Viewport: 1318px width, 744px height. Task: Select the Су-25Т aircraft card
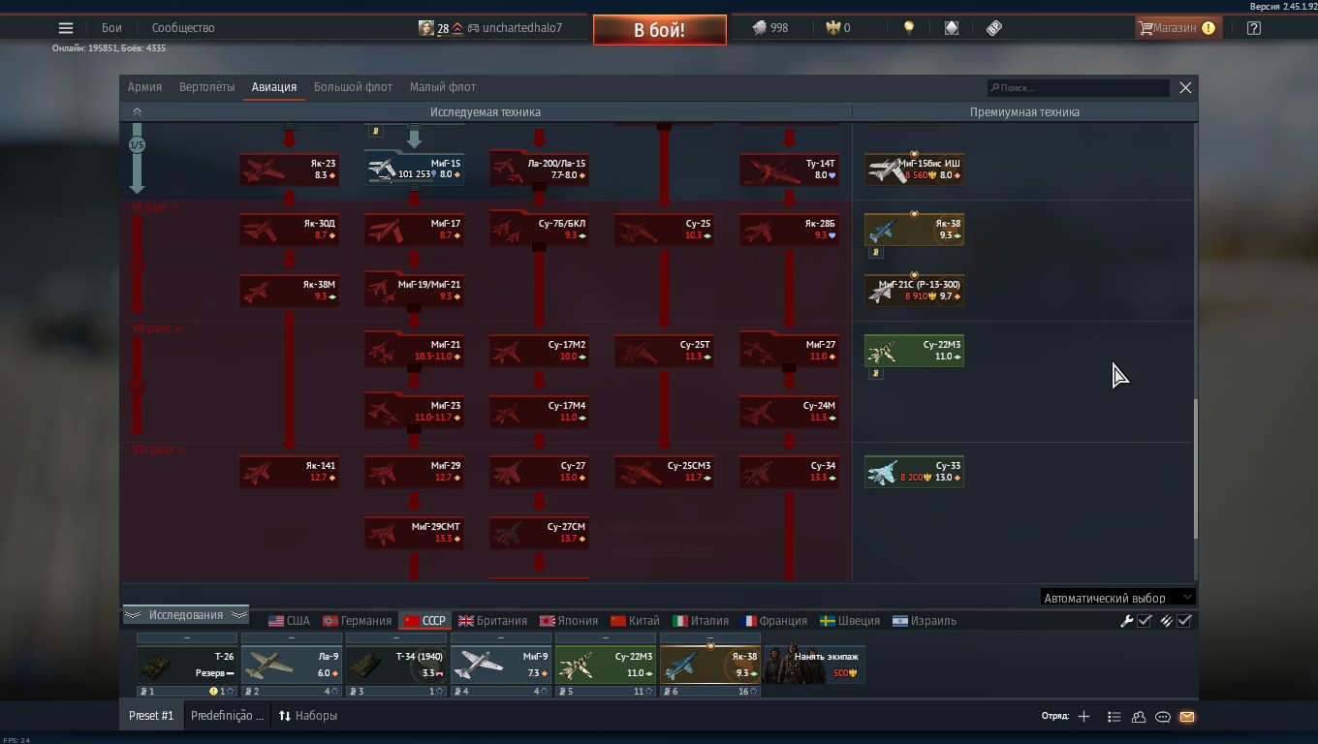point(664,351)
